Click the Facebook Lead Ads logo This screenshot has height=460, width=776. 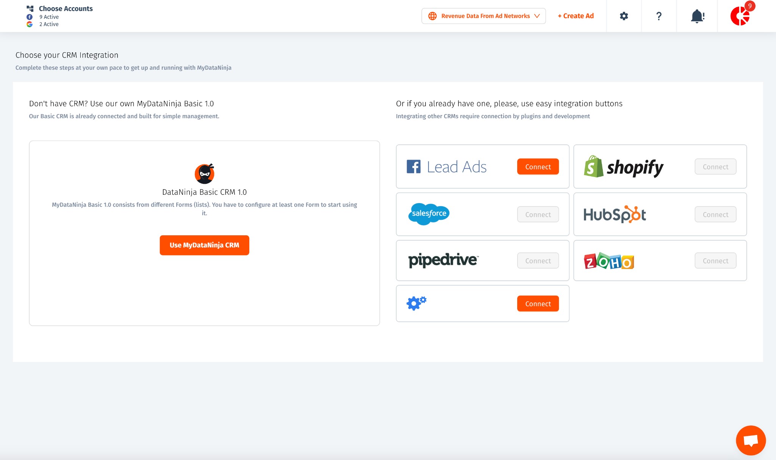pyautogui.click(x=446, y=167)
